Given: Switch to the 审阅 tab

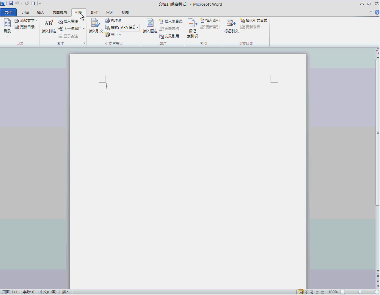Looking at the screenshot, I should pos(110,12).
